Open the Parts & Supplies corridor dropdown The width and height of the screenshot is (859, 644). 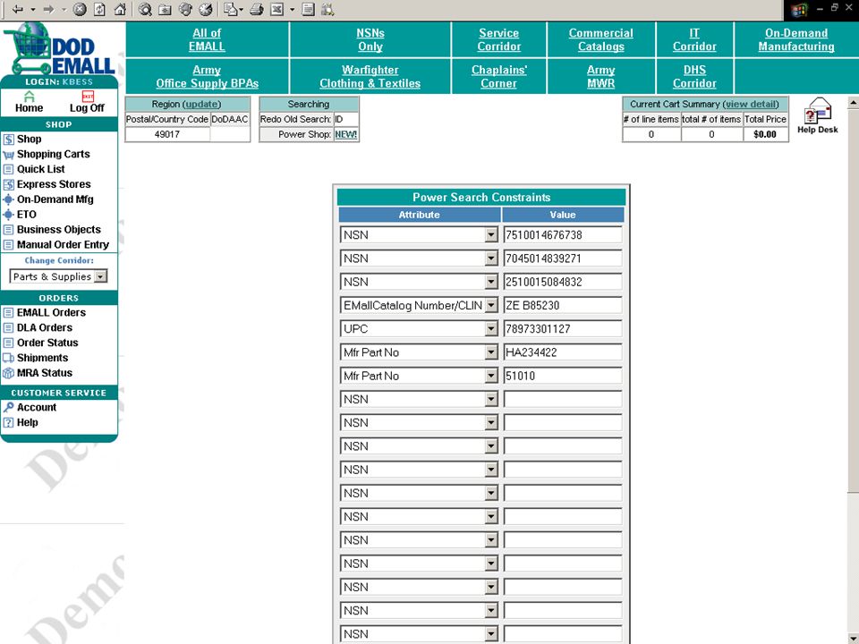100,276
